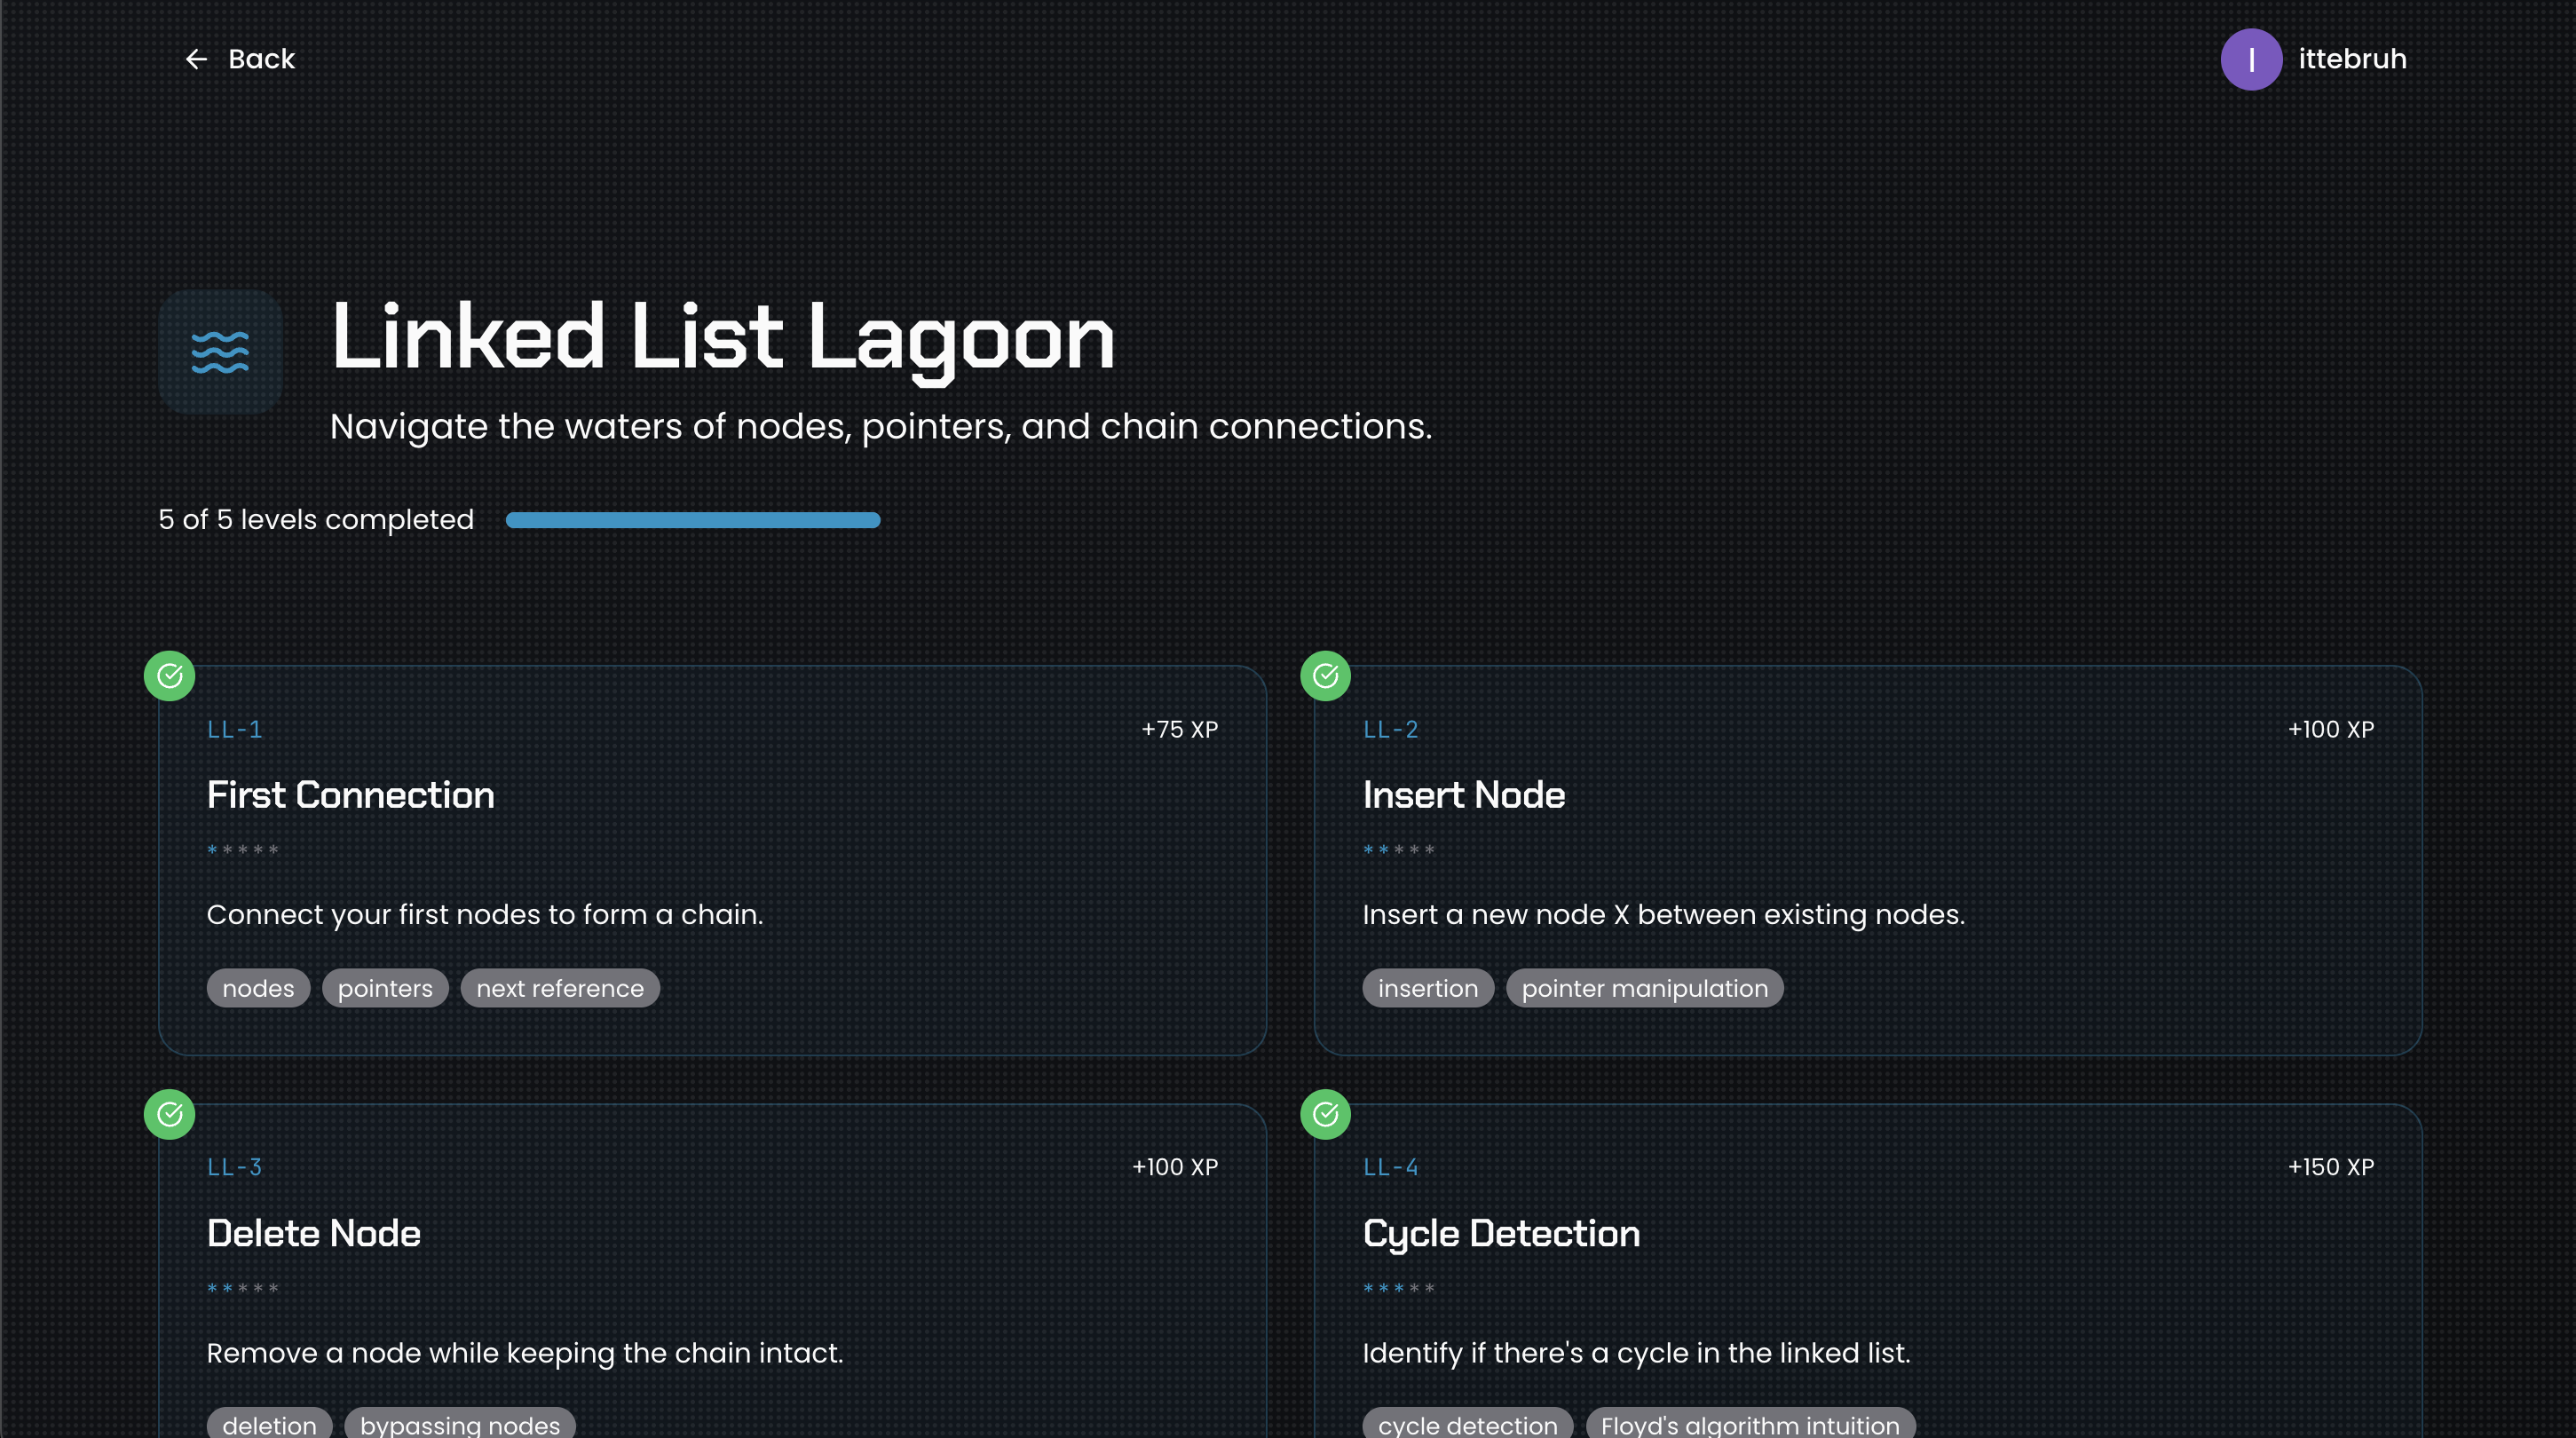Click the 'cycle detection' tag

tap(1467, 1426)
